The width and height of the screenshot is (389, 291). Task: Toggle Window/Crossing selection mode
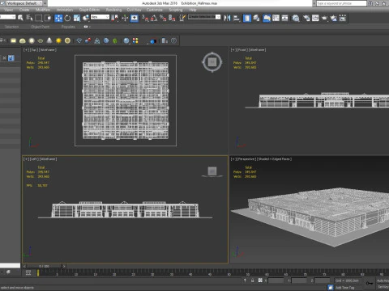tap(48, 18)
